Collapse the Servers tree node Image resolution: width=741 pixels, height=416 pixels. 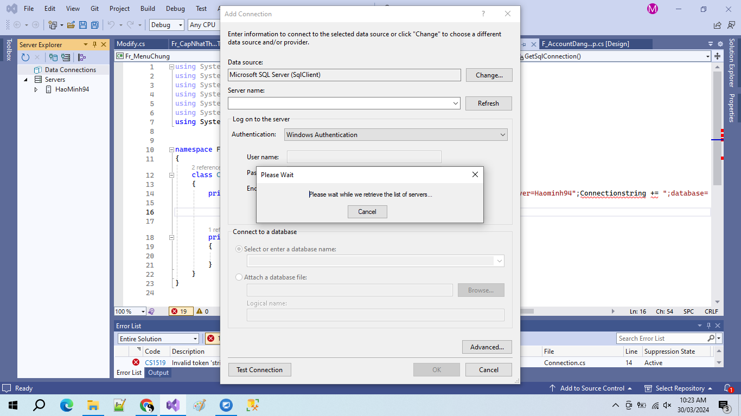pos(25,80)
